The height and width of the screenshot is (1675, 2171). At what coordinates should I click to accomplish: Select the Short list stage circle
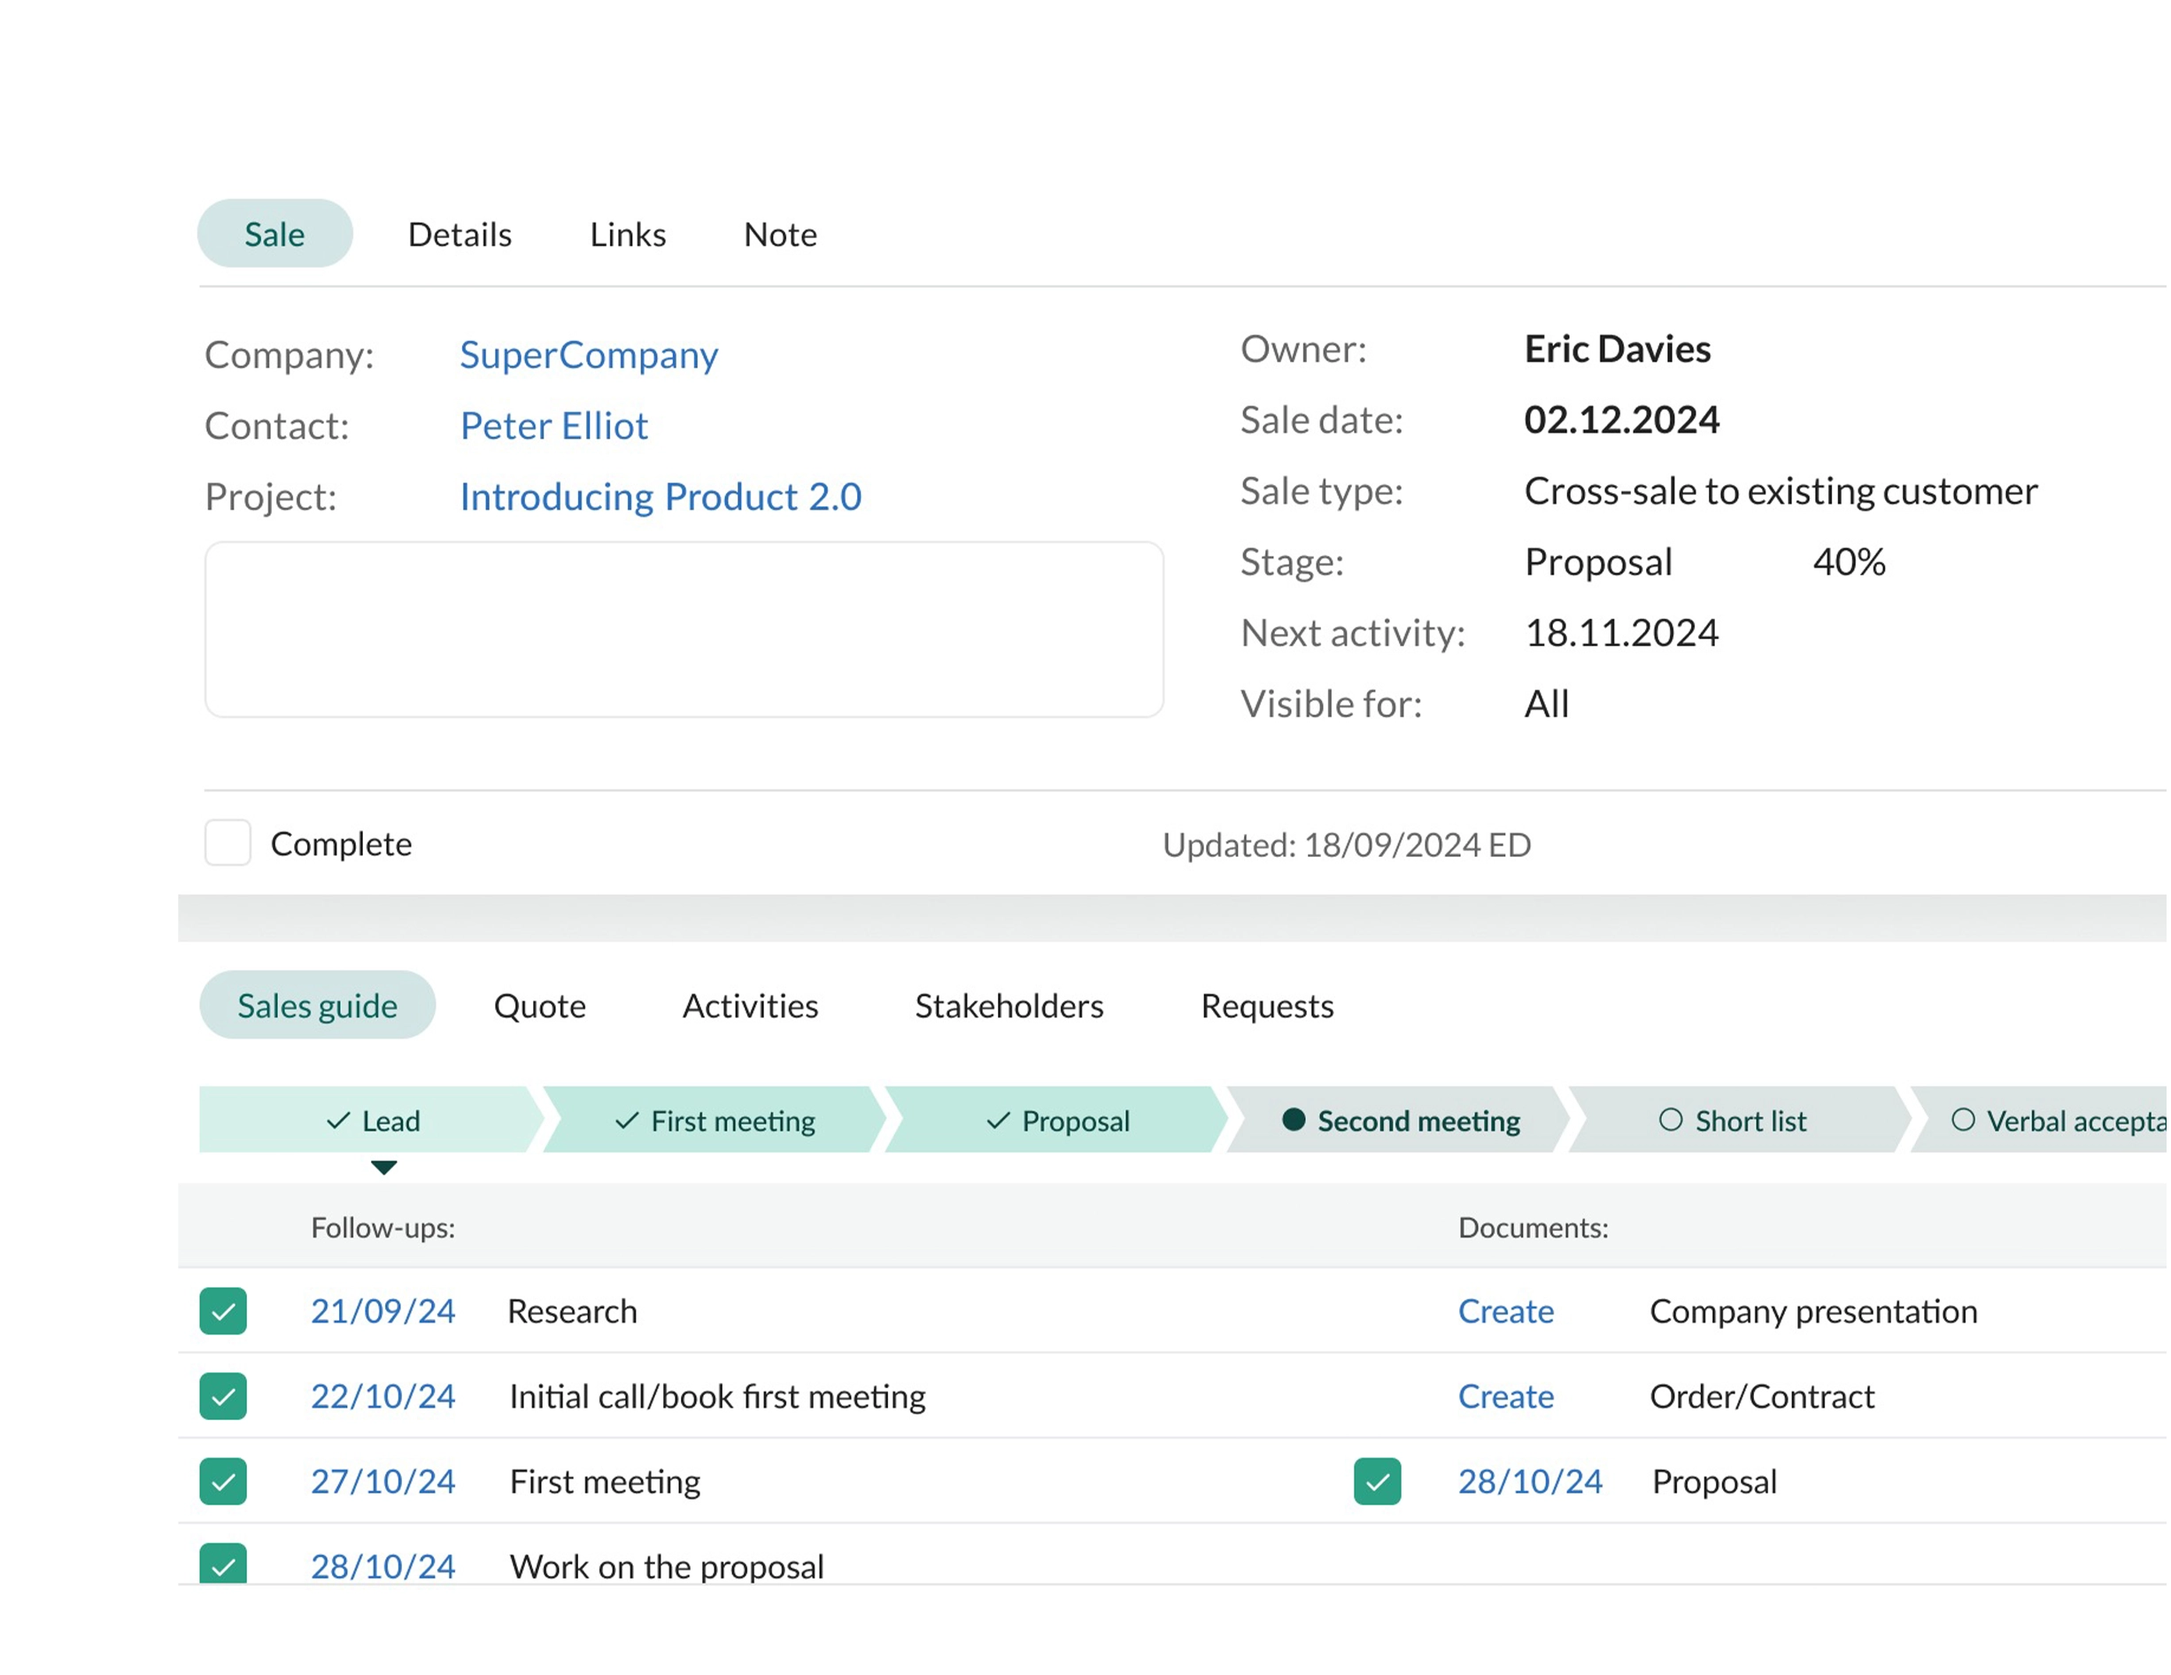(x=1671, y=1118)
